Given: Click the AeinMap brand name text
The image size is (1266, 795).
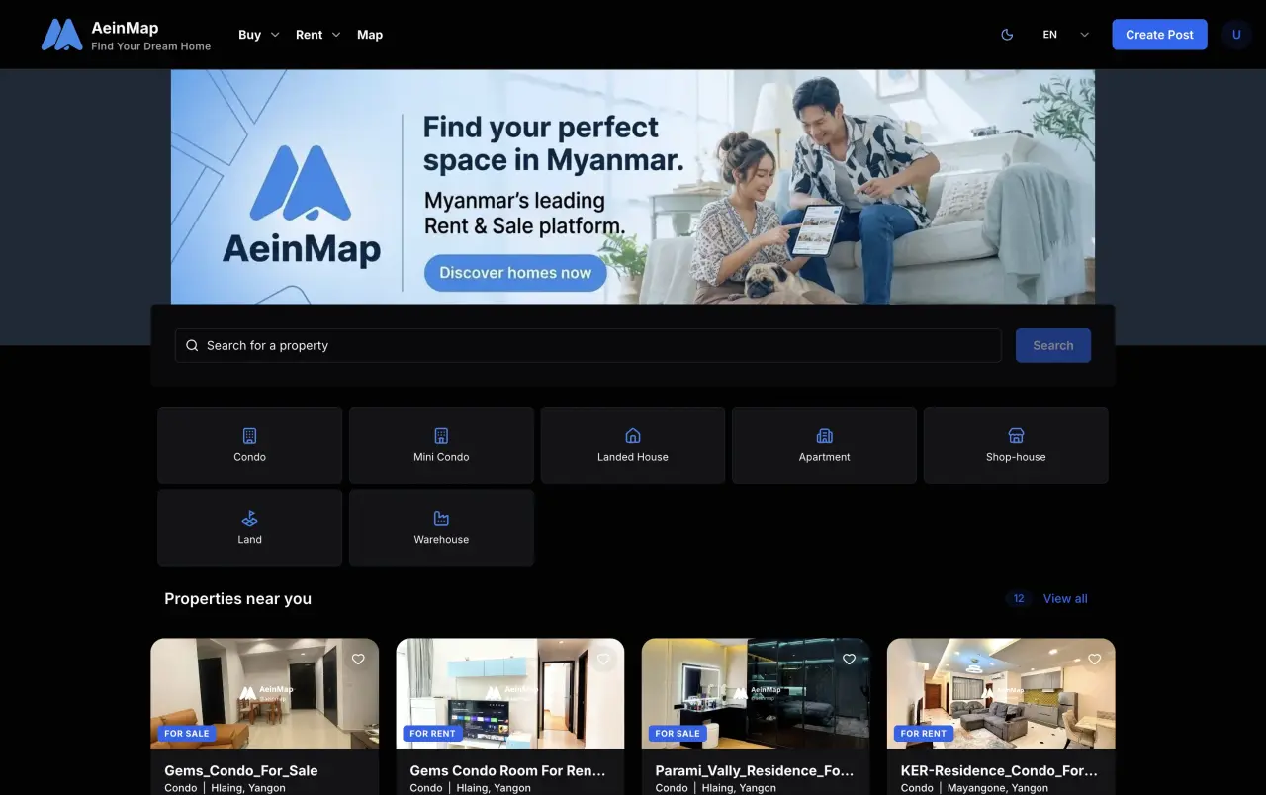Looking at the screenshot, I should (125, 28).
